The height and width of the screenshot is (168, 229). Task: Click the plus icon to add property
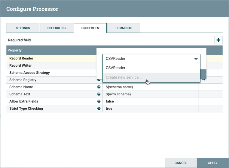[218, 40]
